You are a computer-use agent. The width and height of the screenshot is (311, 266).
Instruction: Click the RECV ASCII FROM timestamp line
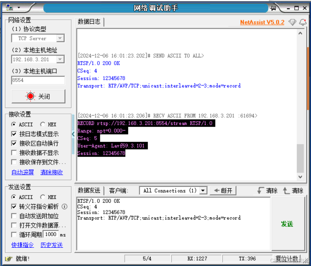pyautogui.click(x=168, y=116)
